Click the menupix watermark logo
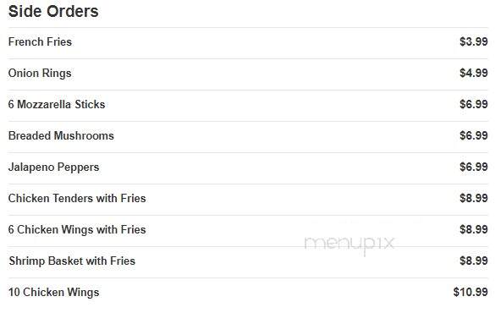 point(350,244)
